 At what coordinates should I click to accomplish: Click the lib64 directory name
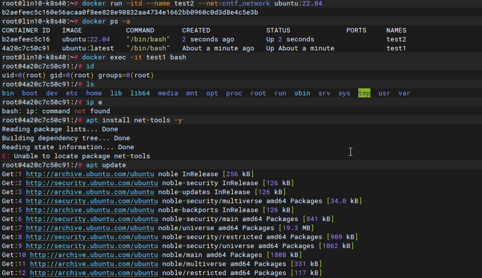coord(140,93)
